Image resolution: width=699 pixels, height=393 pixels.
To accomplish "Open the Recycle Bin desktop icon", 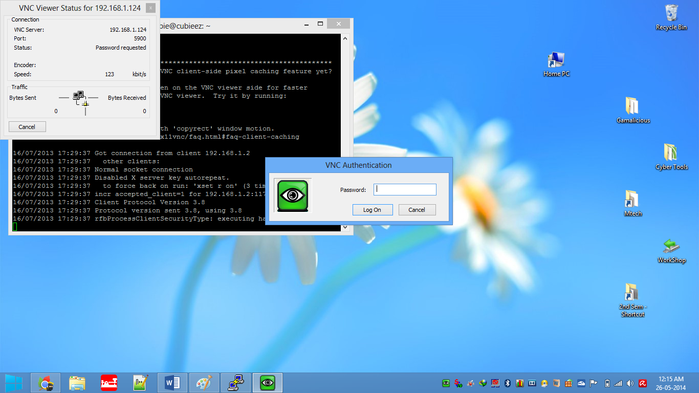I will [671, 17].
